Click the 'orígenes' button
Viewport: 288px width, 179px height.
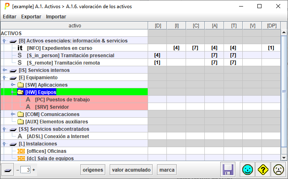click(x=93, y=170)
